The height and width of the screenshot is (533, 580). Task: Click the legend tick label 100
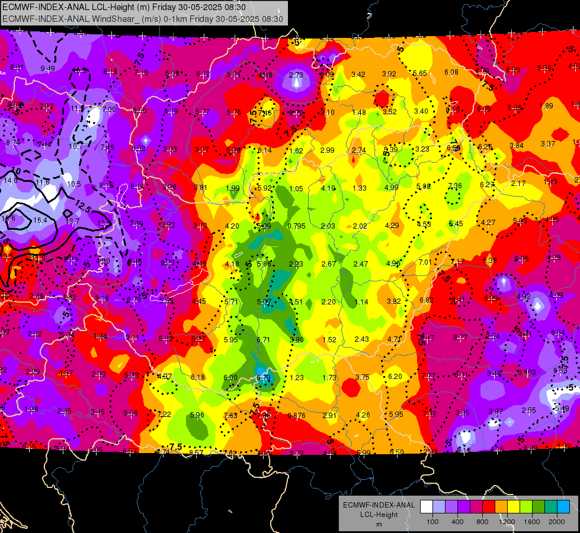tap(433, 522)
